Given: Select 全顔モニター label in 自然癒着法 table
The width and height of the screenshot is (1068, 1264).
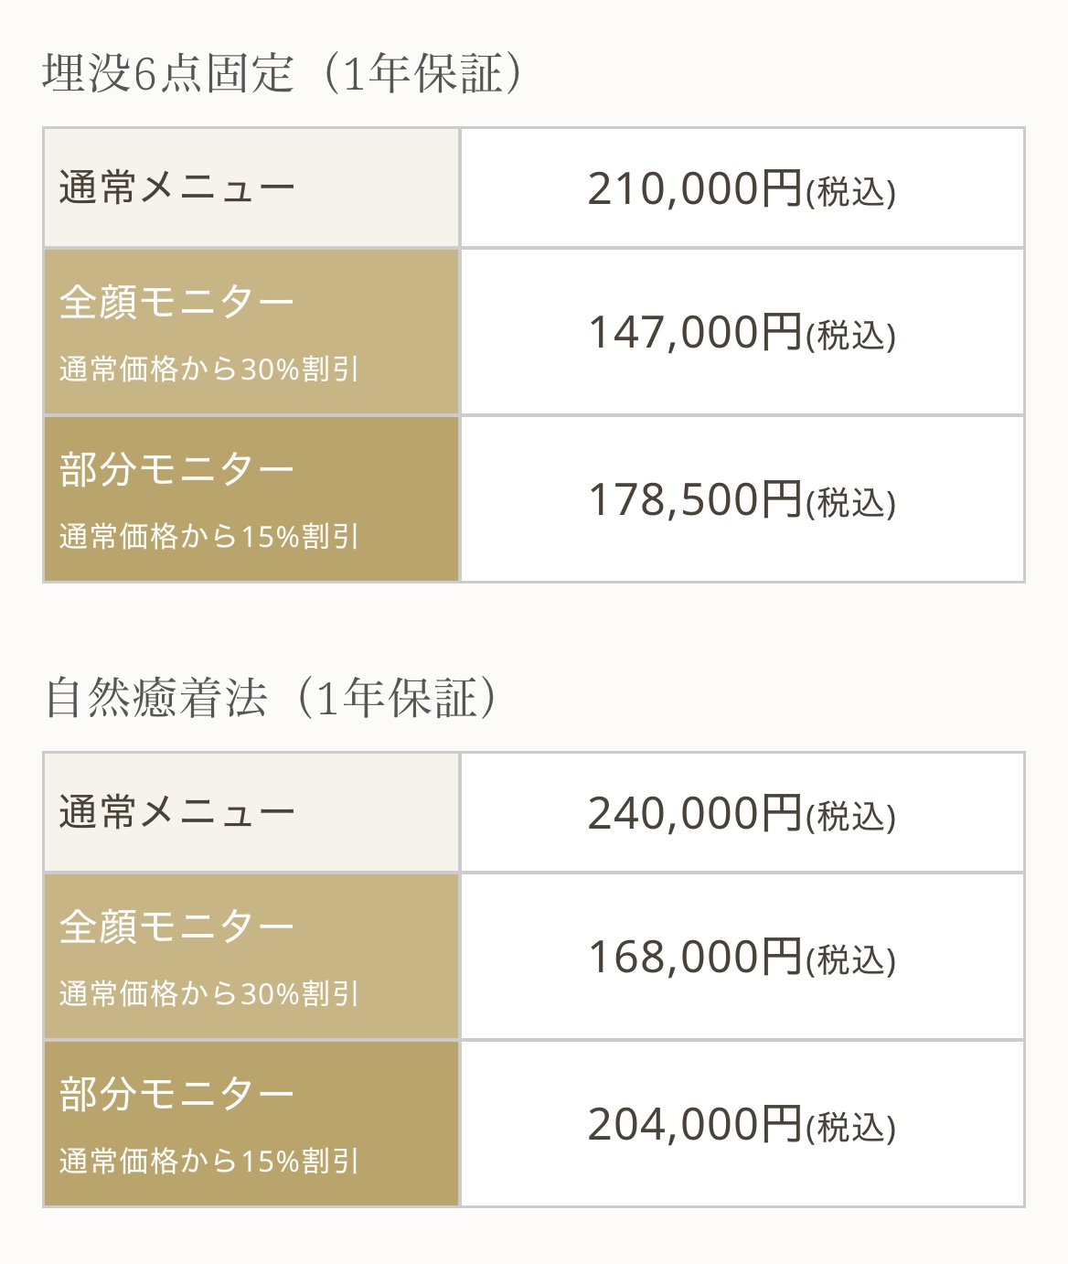Looking at the screenshot, I should pos(177,927).
